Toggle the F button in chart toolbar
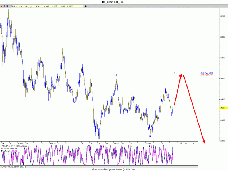 tap(4, 7)
